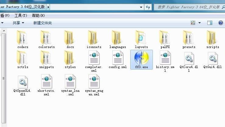Open the sctrls folder
225x127 pixels.
point(23,60)
